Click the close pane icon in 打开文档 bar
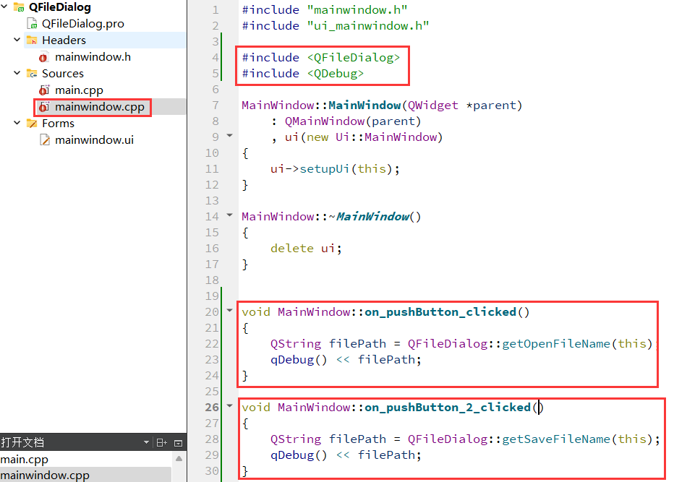 click(x=179, y=443)
